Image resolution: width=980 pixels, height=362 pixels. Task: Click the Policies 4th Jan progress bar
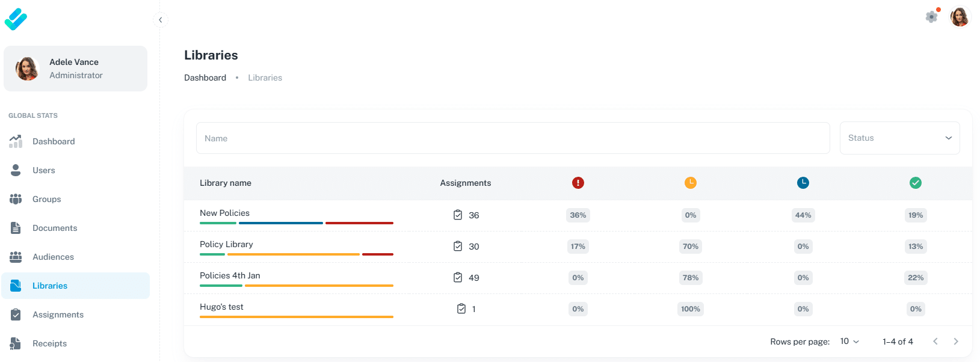(297, 286)
